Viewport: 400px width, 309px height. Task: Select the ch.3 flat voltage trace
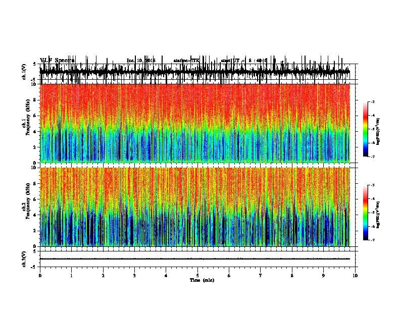195,259
